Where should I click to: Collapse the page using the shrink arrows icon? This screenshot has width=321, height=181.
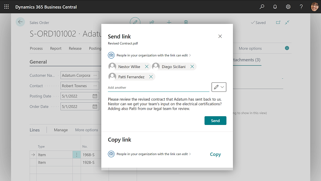coord(287,22)
